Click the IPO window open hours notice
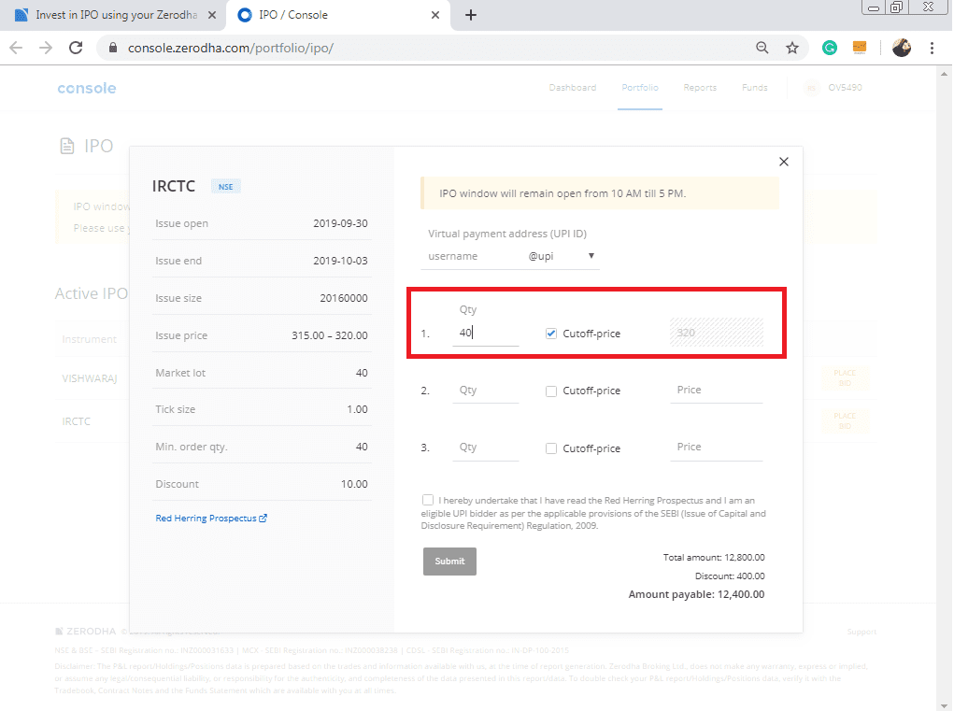The image size is (954, 711). 599,193
